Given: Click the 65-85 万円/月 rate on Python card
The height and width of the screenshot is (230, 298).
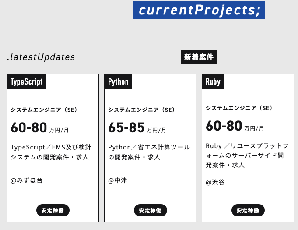Looking at the screenshot, I should pyautogui.click(x=137, y=128).
